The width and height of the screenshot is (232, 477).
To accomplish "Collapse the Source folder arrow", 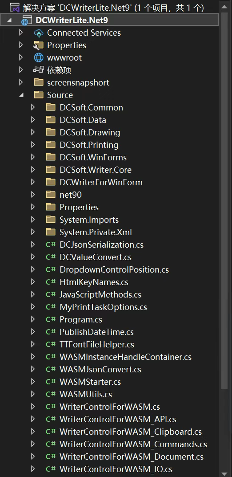I will coord(21,95).
